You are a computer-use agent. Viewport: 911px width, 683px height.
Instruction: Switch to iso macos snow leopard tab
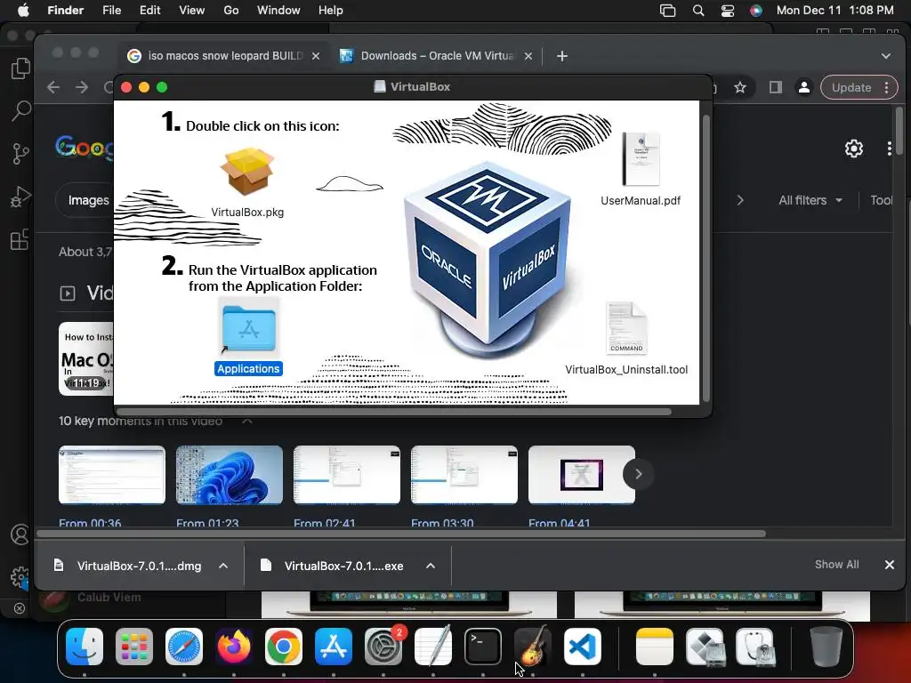pyautogui.click(x=223, y=56)
